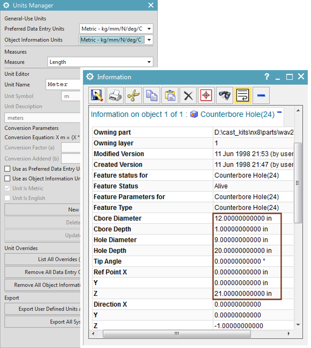Select the 21.00000000000 in Z value
Viewport: 311px width, 348px height.
(x=243, y=293)
